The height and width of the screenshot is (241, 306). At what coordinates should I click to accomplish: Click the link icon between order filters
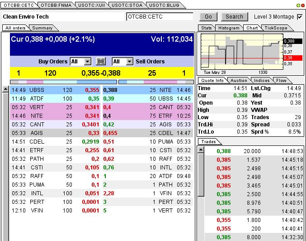click(x=101, y=62)
